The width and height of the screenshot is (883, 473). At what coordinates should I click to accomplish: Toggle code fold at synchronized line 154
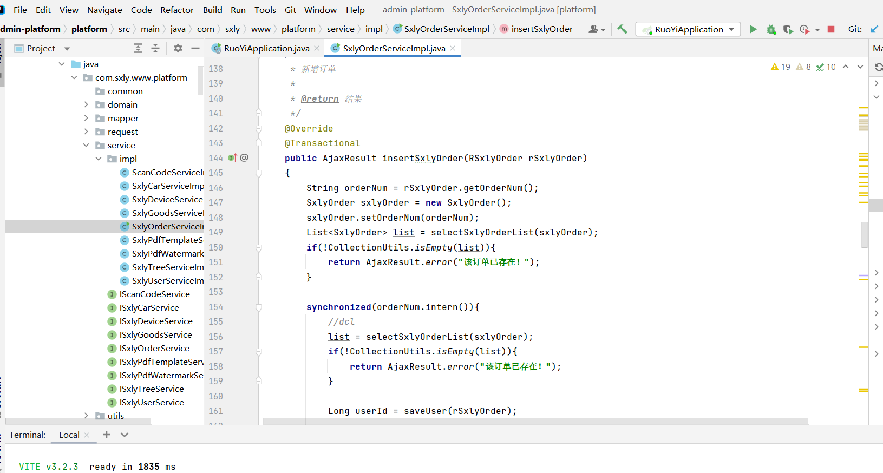[x=259, y=307]
